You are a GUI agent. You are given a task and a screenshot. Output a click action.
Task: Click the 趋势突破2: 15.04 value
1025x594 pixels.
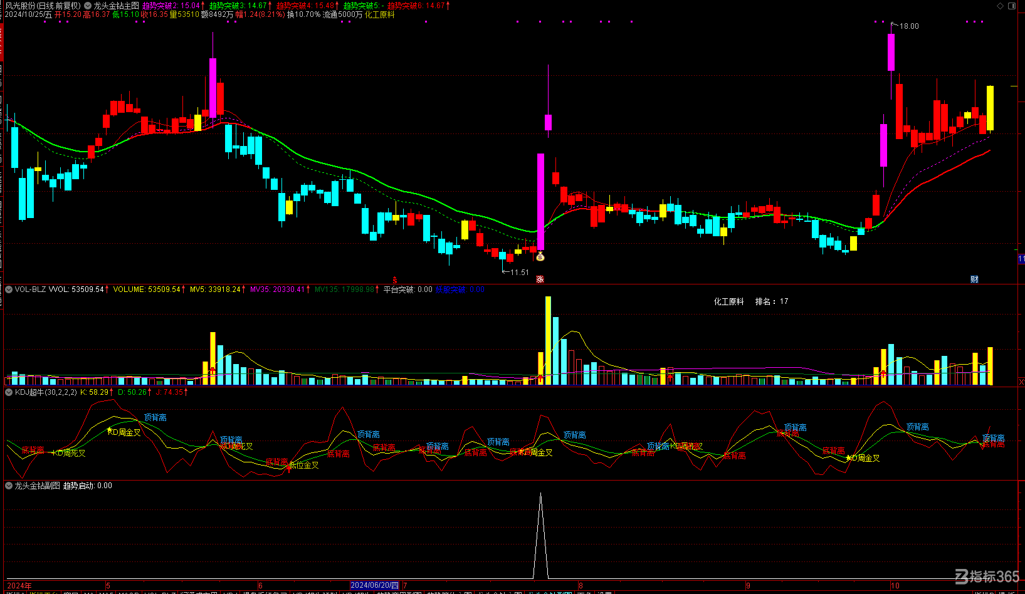(171, 6)
